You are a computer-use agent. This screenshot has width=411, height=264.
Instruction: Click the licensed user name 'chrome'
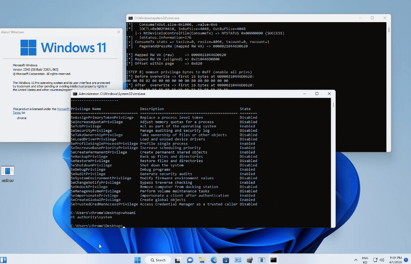21,118
